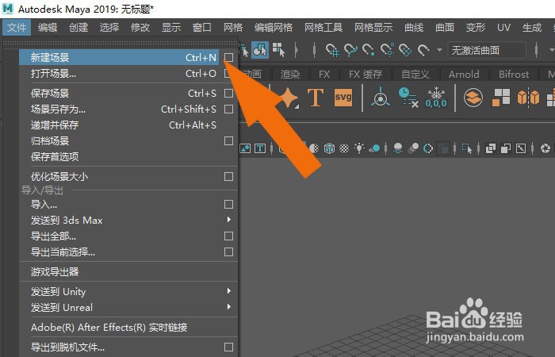The height and width of the screenshot is (357, 555).
Task: Open option box for 导出当前选择
Action: click(x=228, y=252)
